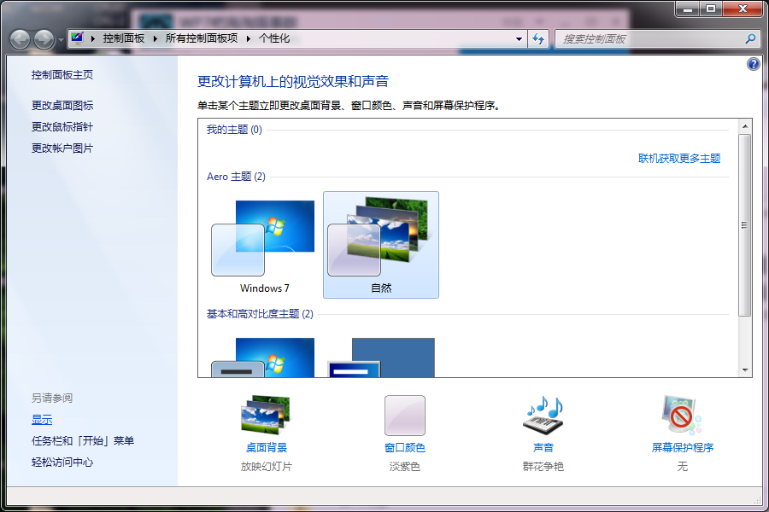Open 轻松访问中心 ease of access center

pyautogui.click(x=64, y=462)
